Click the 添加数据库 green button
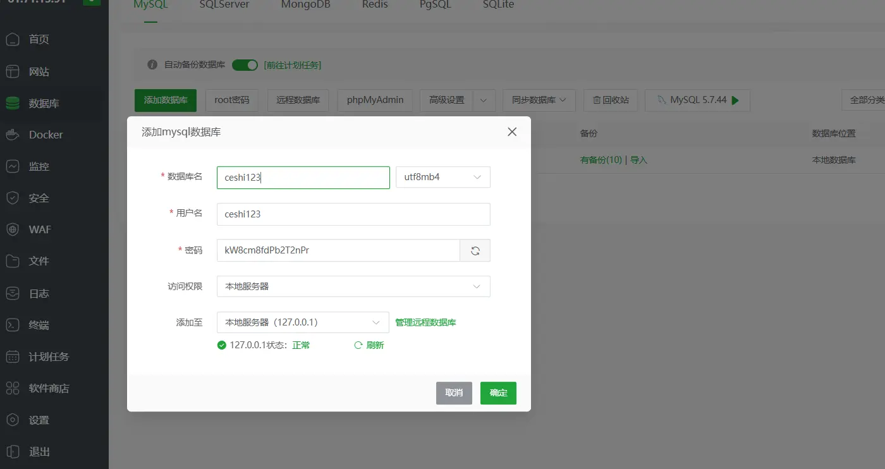Image resolution: width=885 pixels, height=469 pixels. coord(166,100)
